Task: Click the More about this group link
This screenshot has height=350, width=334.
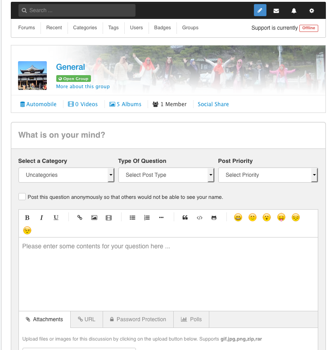Action: point(83,86)
